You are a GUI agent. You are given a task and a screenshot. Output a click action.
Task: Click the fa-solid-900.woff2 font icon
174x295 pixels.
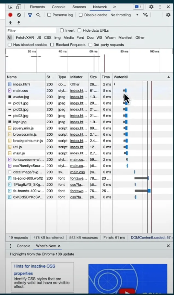click(x=10, y=178)
